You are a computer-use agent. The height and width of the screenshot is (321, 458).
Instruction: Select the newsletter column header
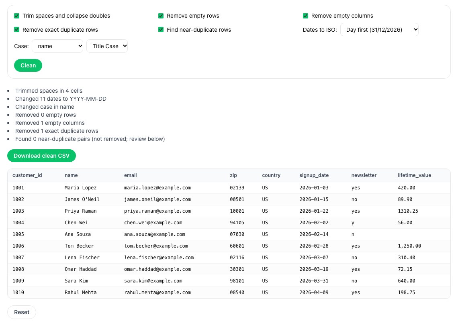(x=364, y=175)
